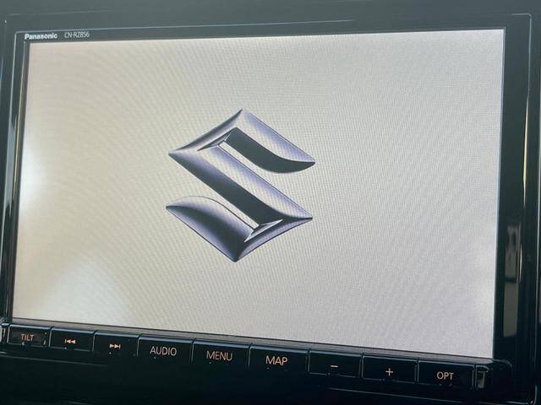
Task: Tap the Panasonic brand label
Action: click(x=39, y=36)
